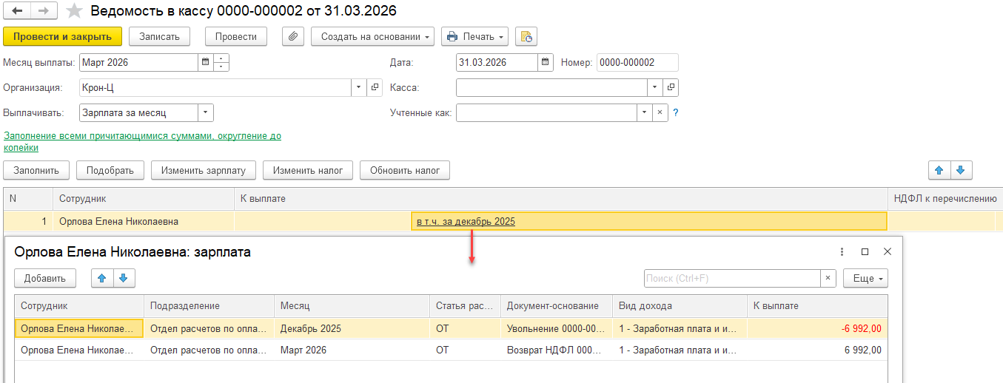Click Изменить зарплату
The height and width of the screenshot is (383, 1003).
pos(204,170)
